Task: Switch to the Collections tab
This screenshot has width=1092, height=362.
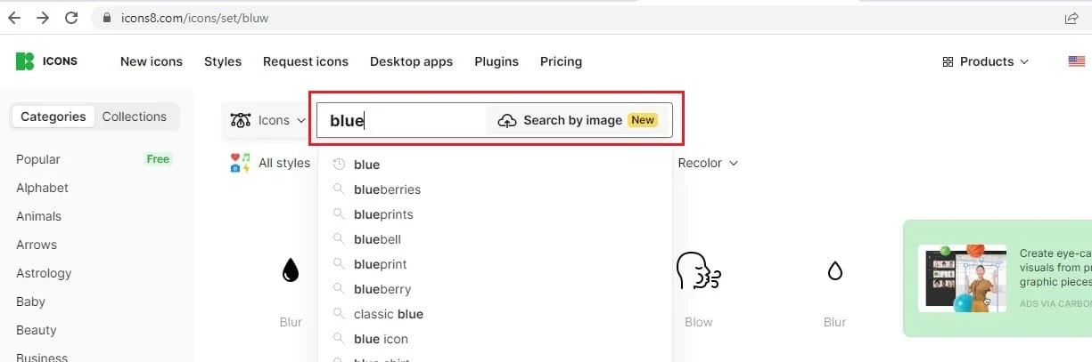Action: click(135, 117)
